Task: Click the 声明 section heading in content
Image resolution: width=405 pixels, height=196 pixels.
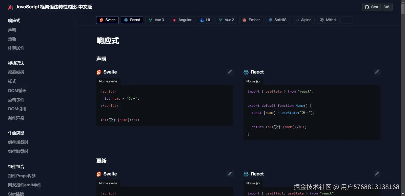Action: click(101, 59)
